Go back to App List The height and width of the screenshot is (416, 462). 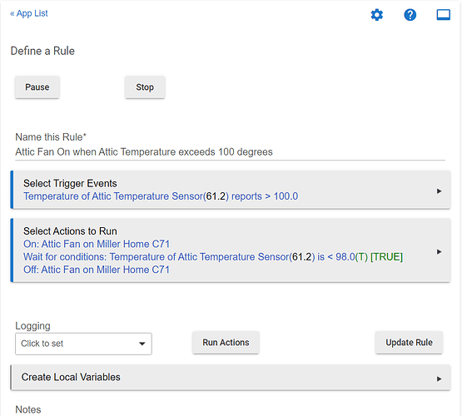tap(29, 13)
